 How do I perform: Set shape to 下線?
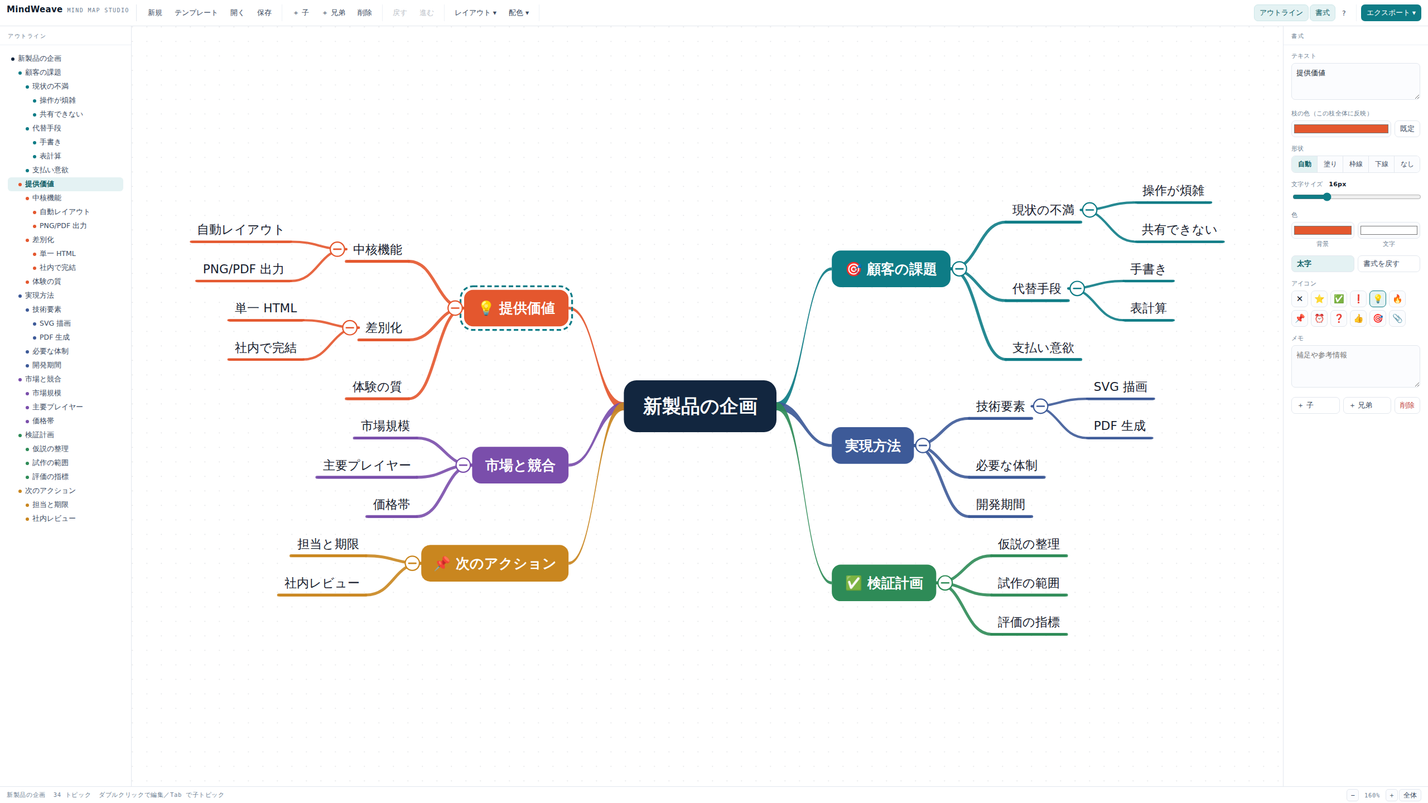pyautogui.click(x=1382, y=164)
